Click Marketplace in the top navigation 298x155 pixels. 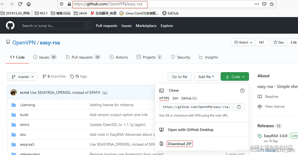(146, 26)
